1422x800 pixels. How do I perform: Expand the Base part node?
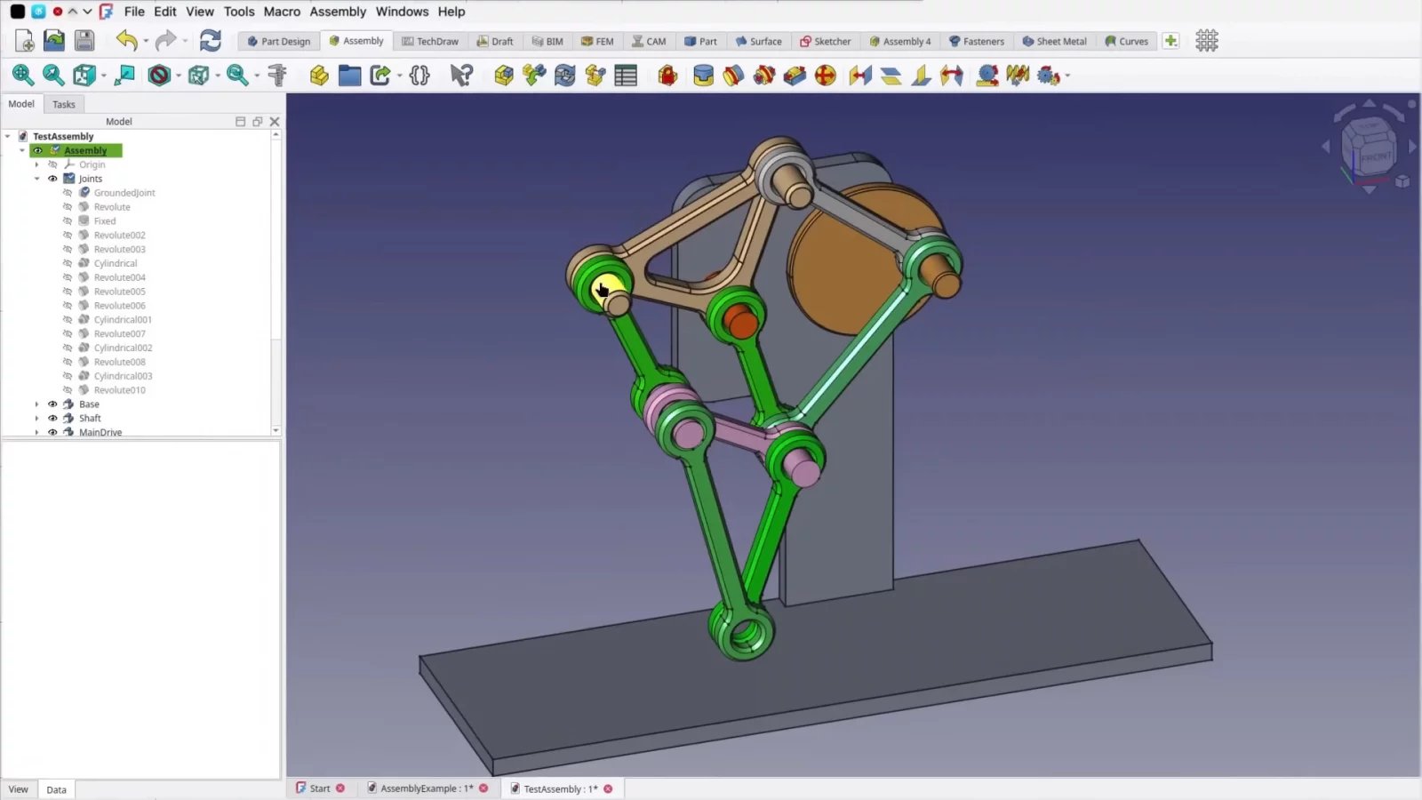pyautogui.click(x=37, y=404)
